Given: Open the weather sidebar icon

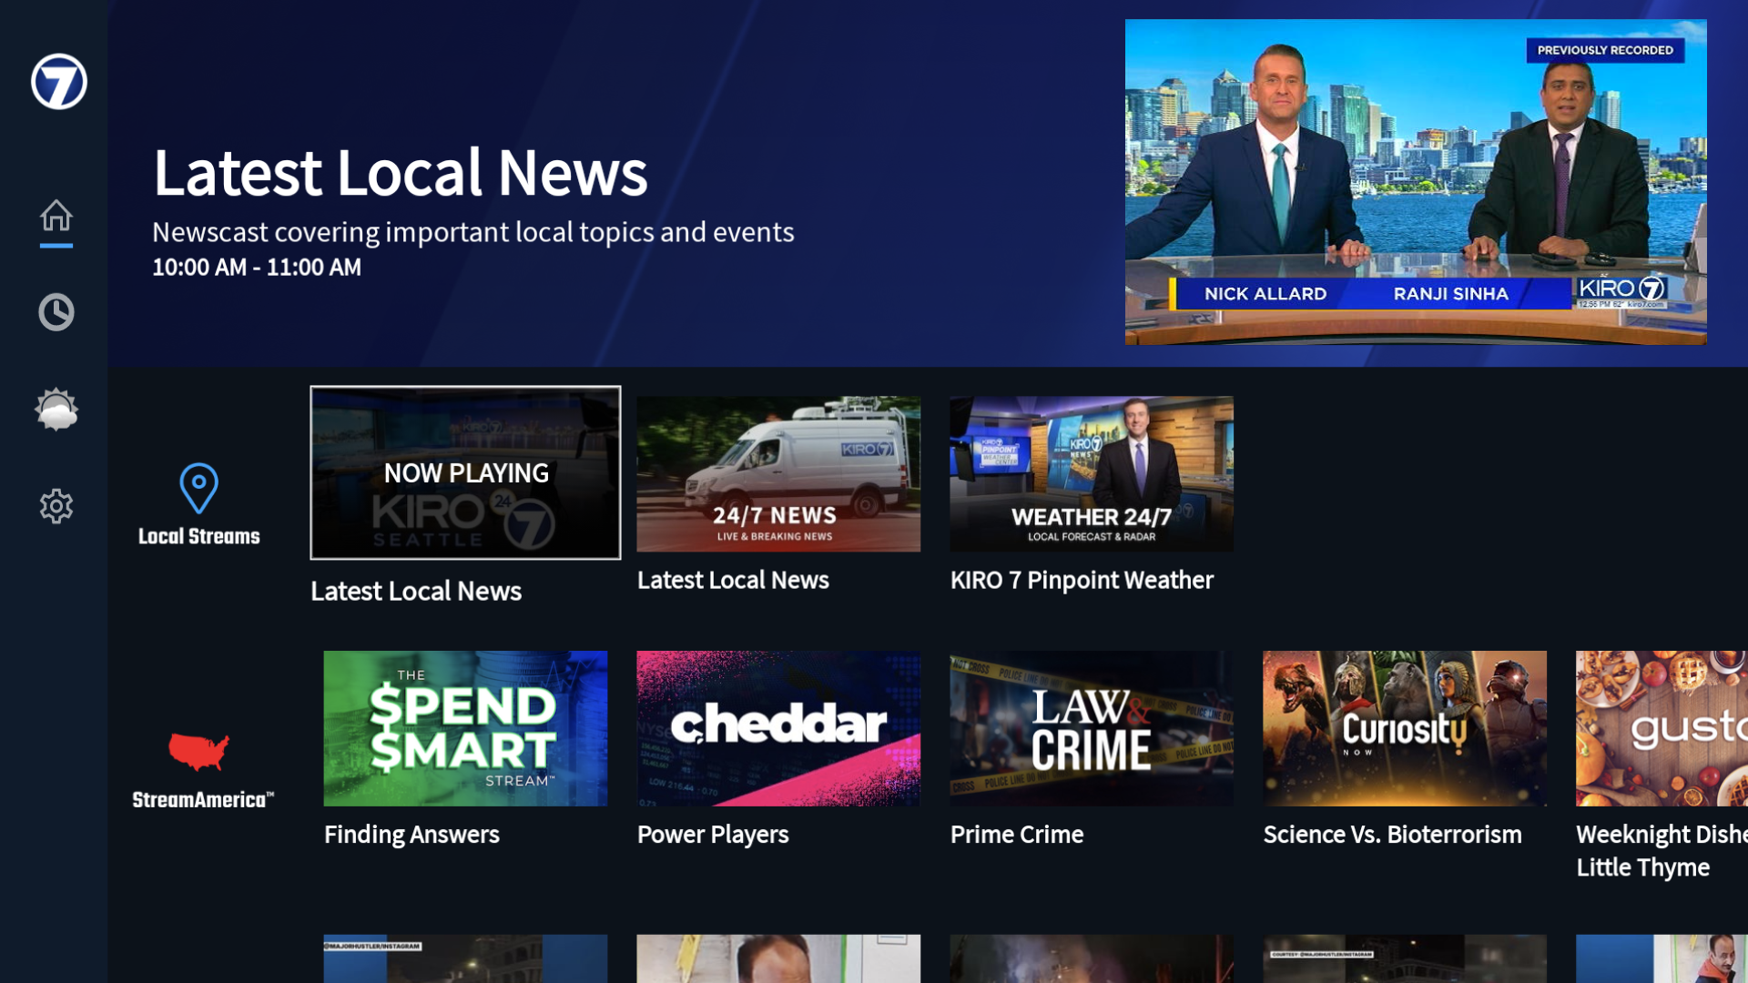Looking at the screenshot, I should pos(56,409).
